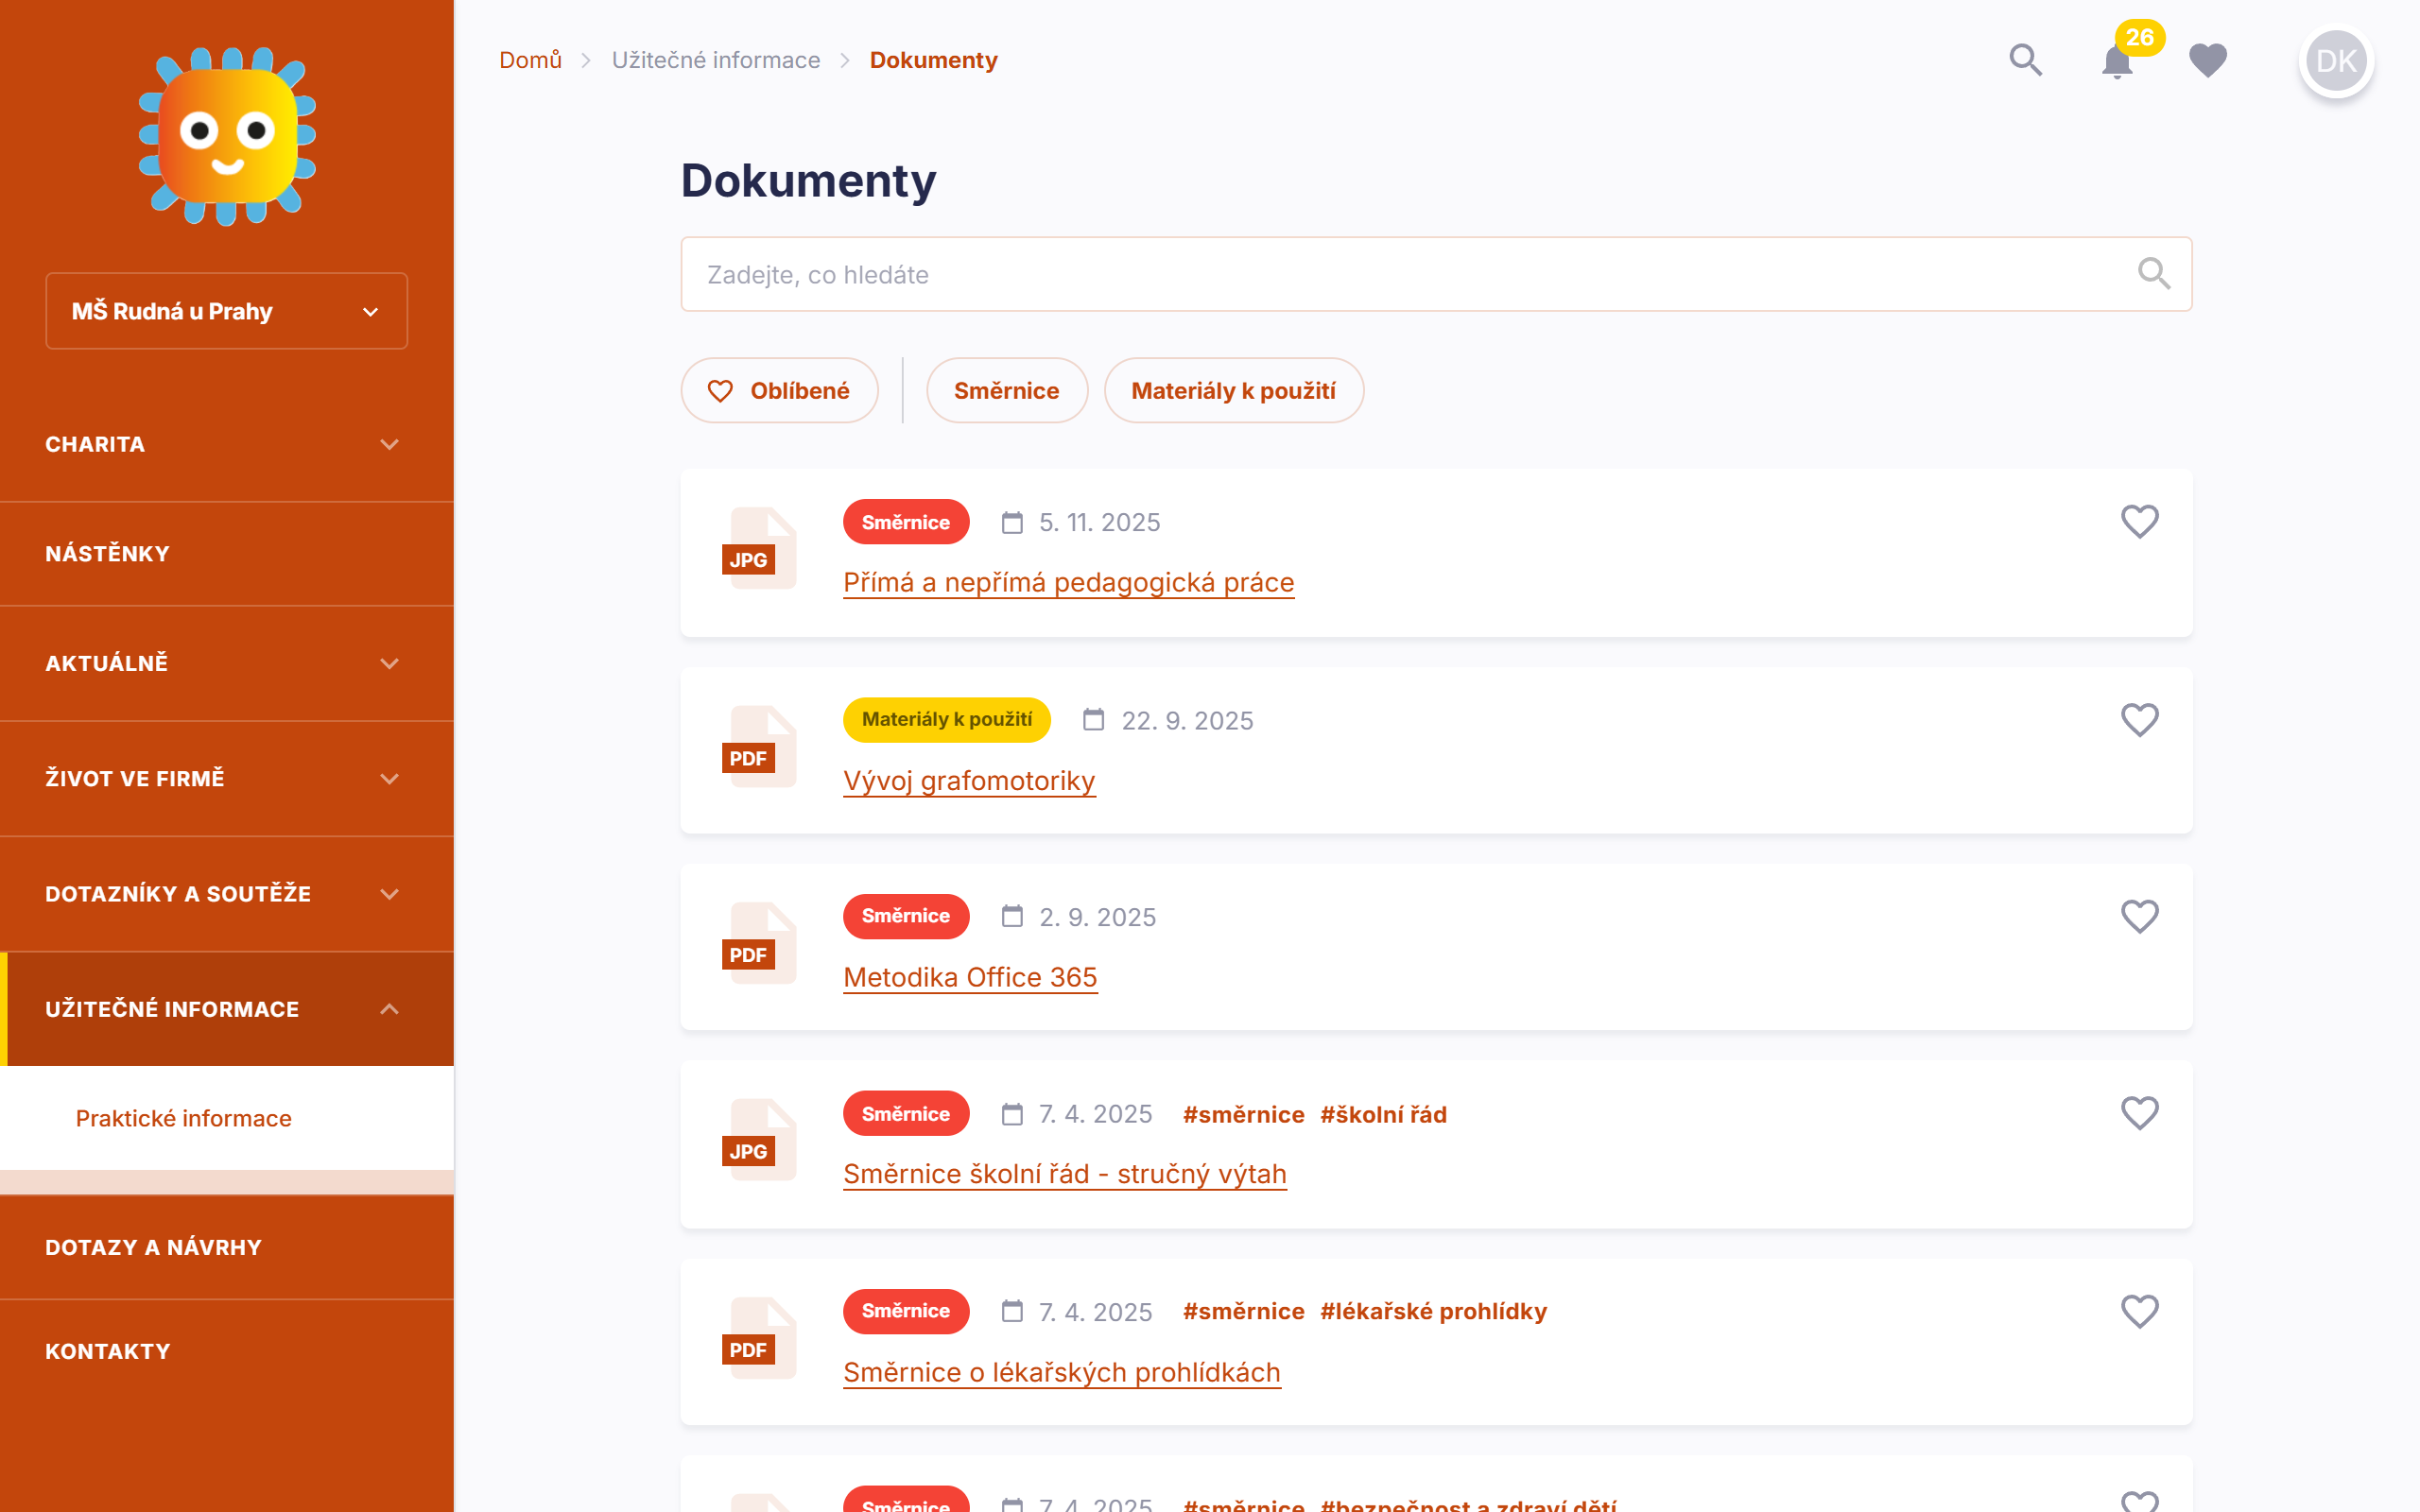Open Směrnice školní řád - stručný výtah link
This screenshot has width=2420, height=1512.
[1064, 1174]
